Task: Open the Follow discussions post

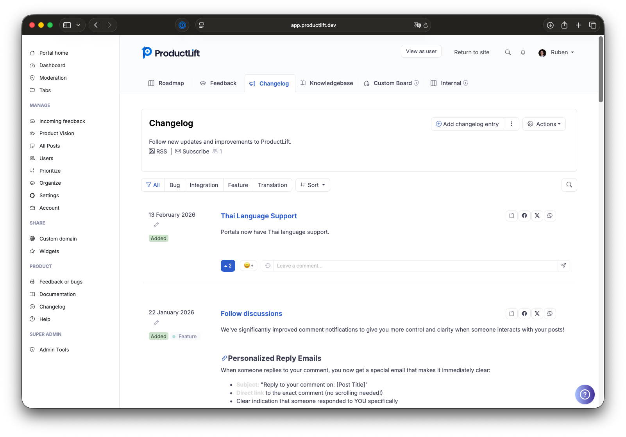Action: click(251, 314)
